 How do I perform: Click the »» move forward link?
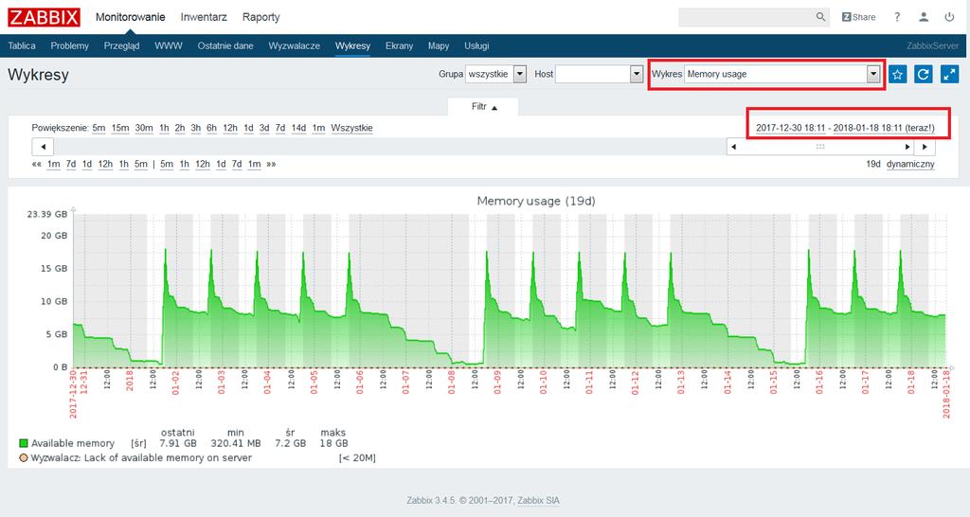click(271, 164)
